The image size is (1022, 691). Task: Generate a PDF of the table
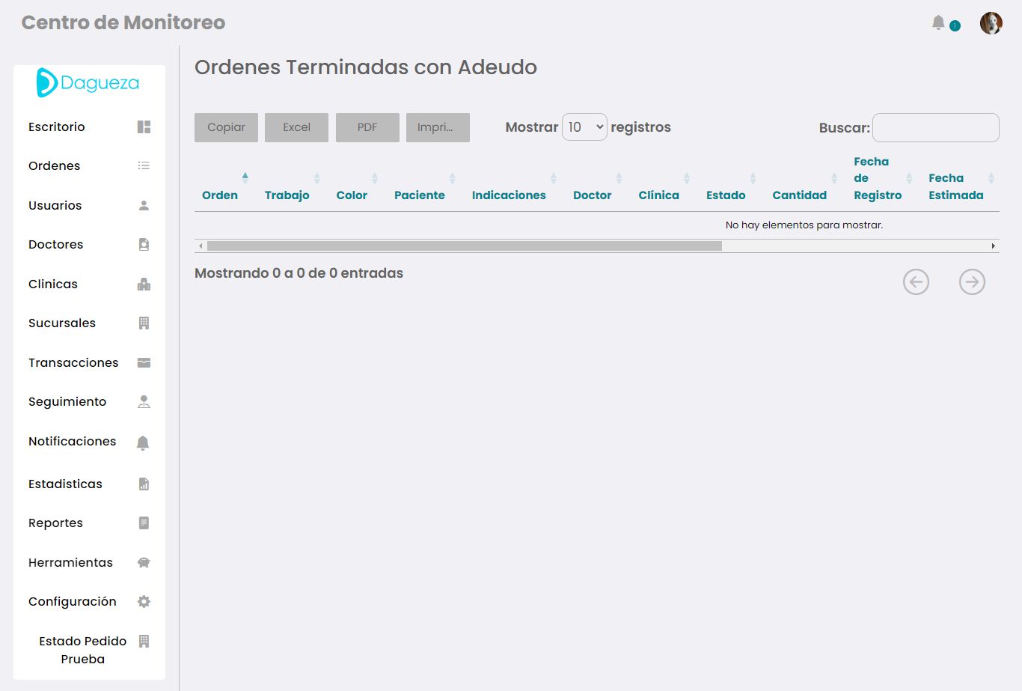coord(367,127)
